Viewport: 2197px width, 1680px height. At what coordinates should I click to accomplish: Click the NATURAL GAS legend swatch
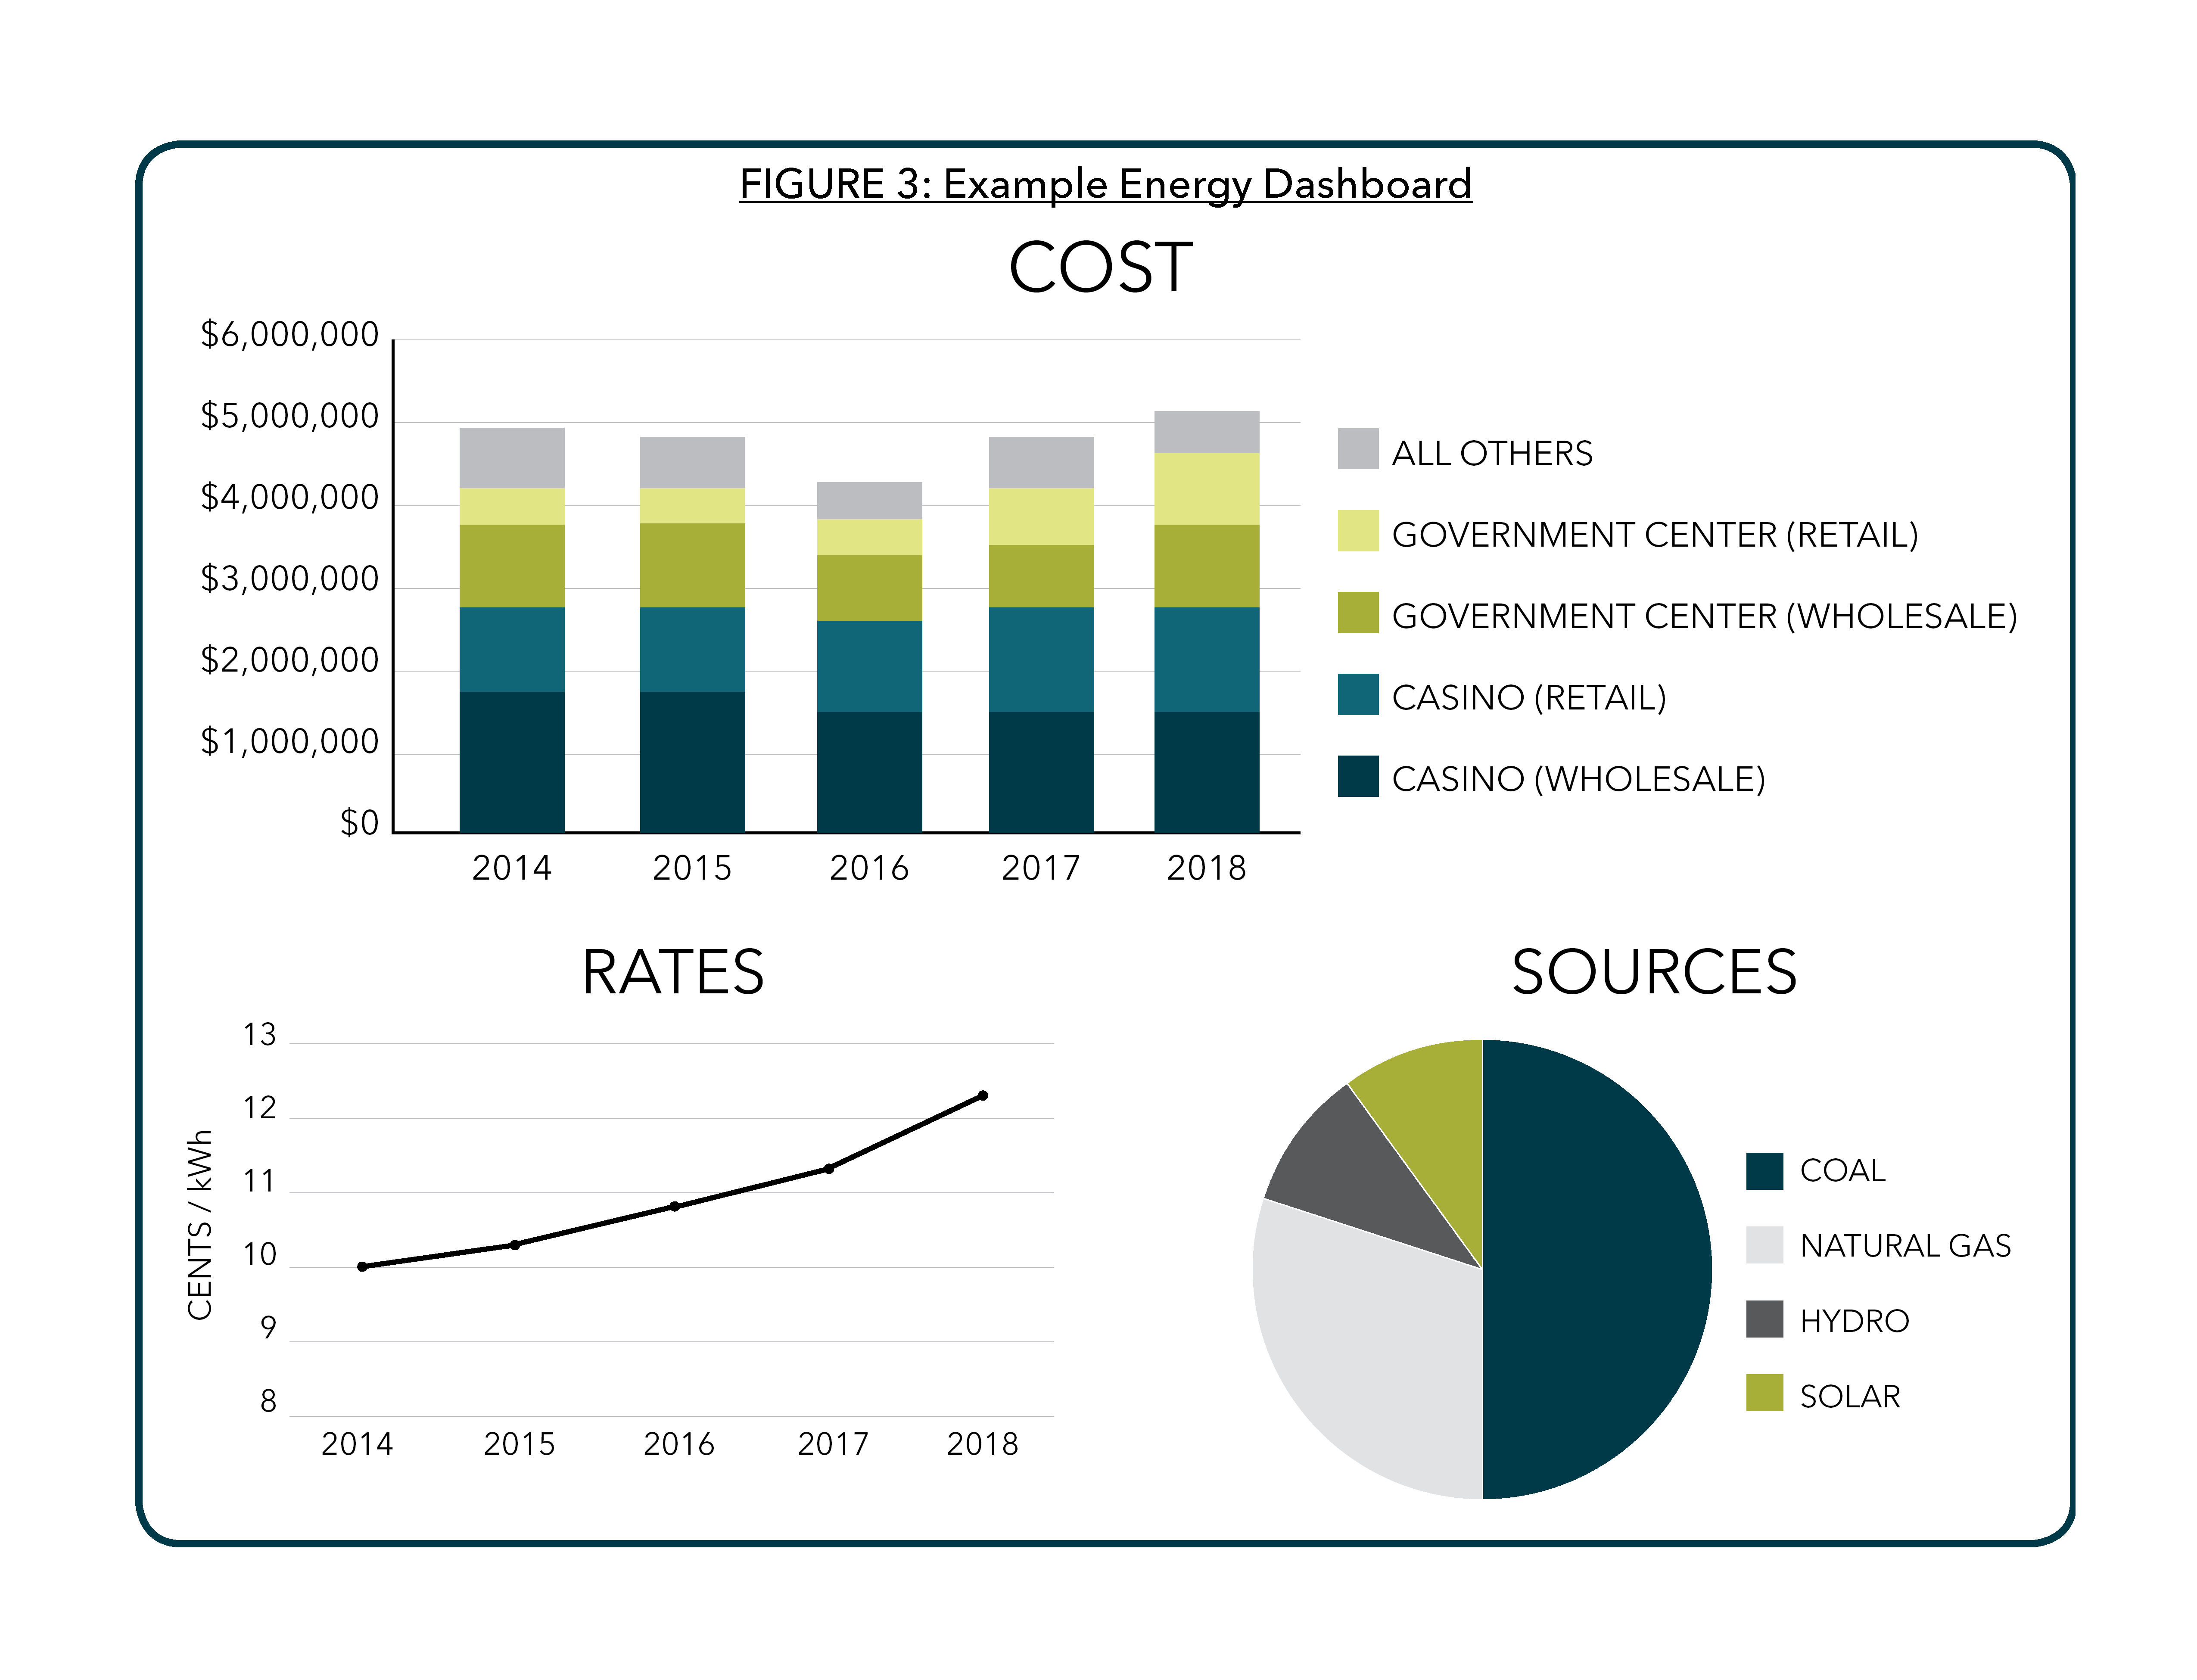click(1764, 1245)
